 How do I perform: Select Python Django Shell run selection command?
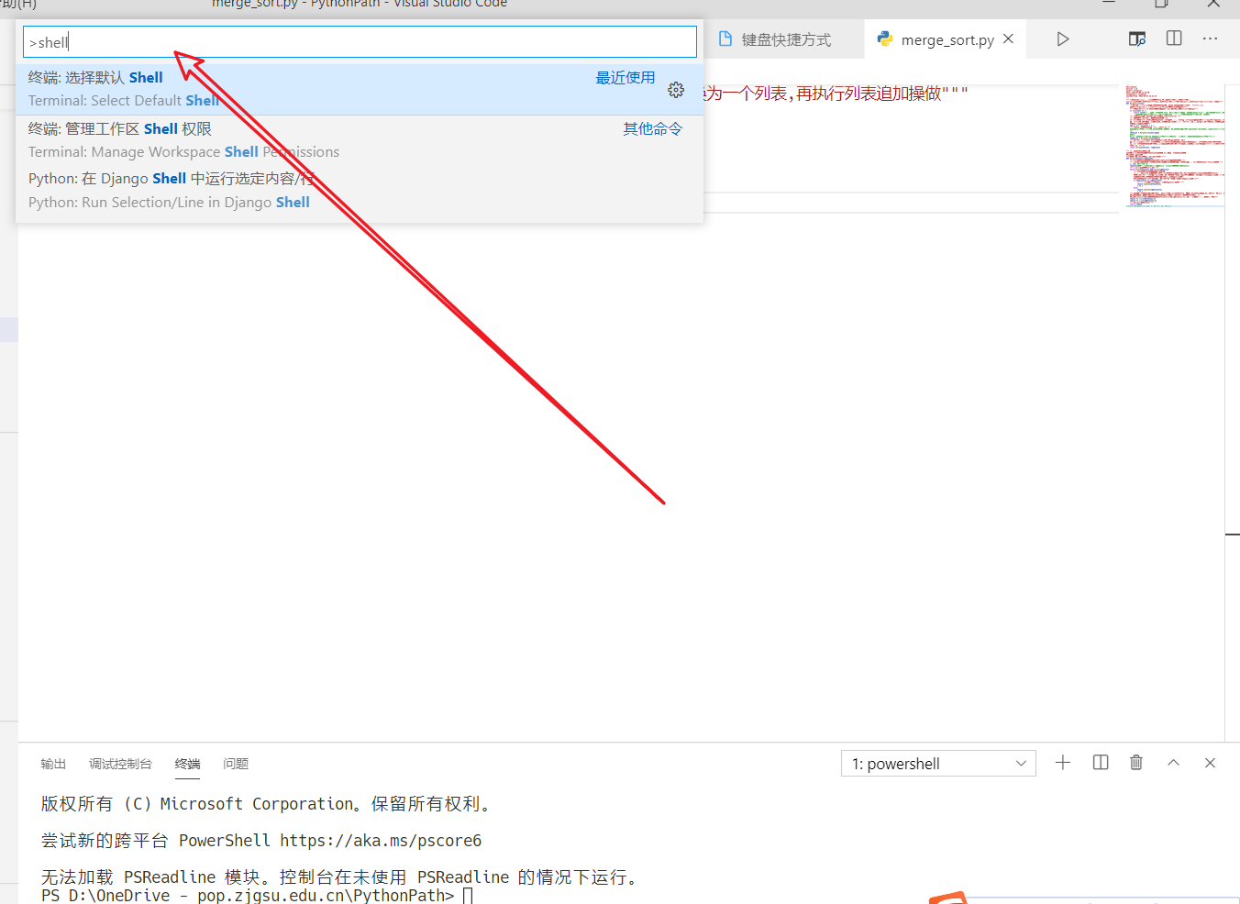(x=360, y=191)
